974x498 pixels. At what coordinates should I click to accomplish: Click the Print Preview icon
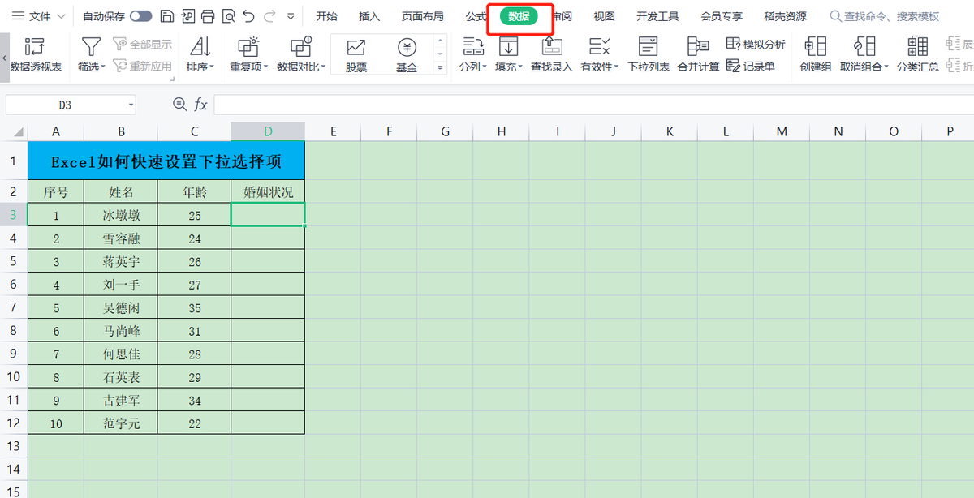point(228,15)
